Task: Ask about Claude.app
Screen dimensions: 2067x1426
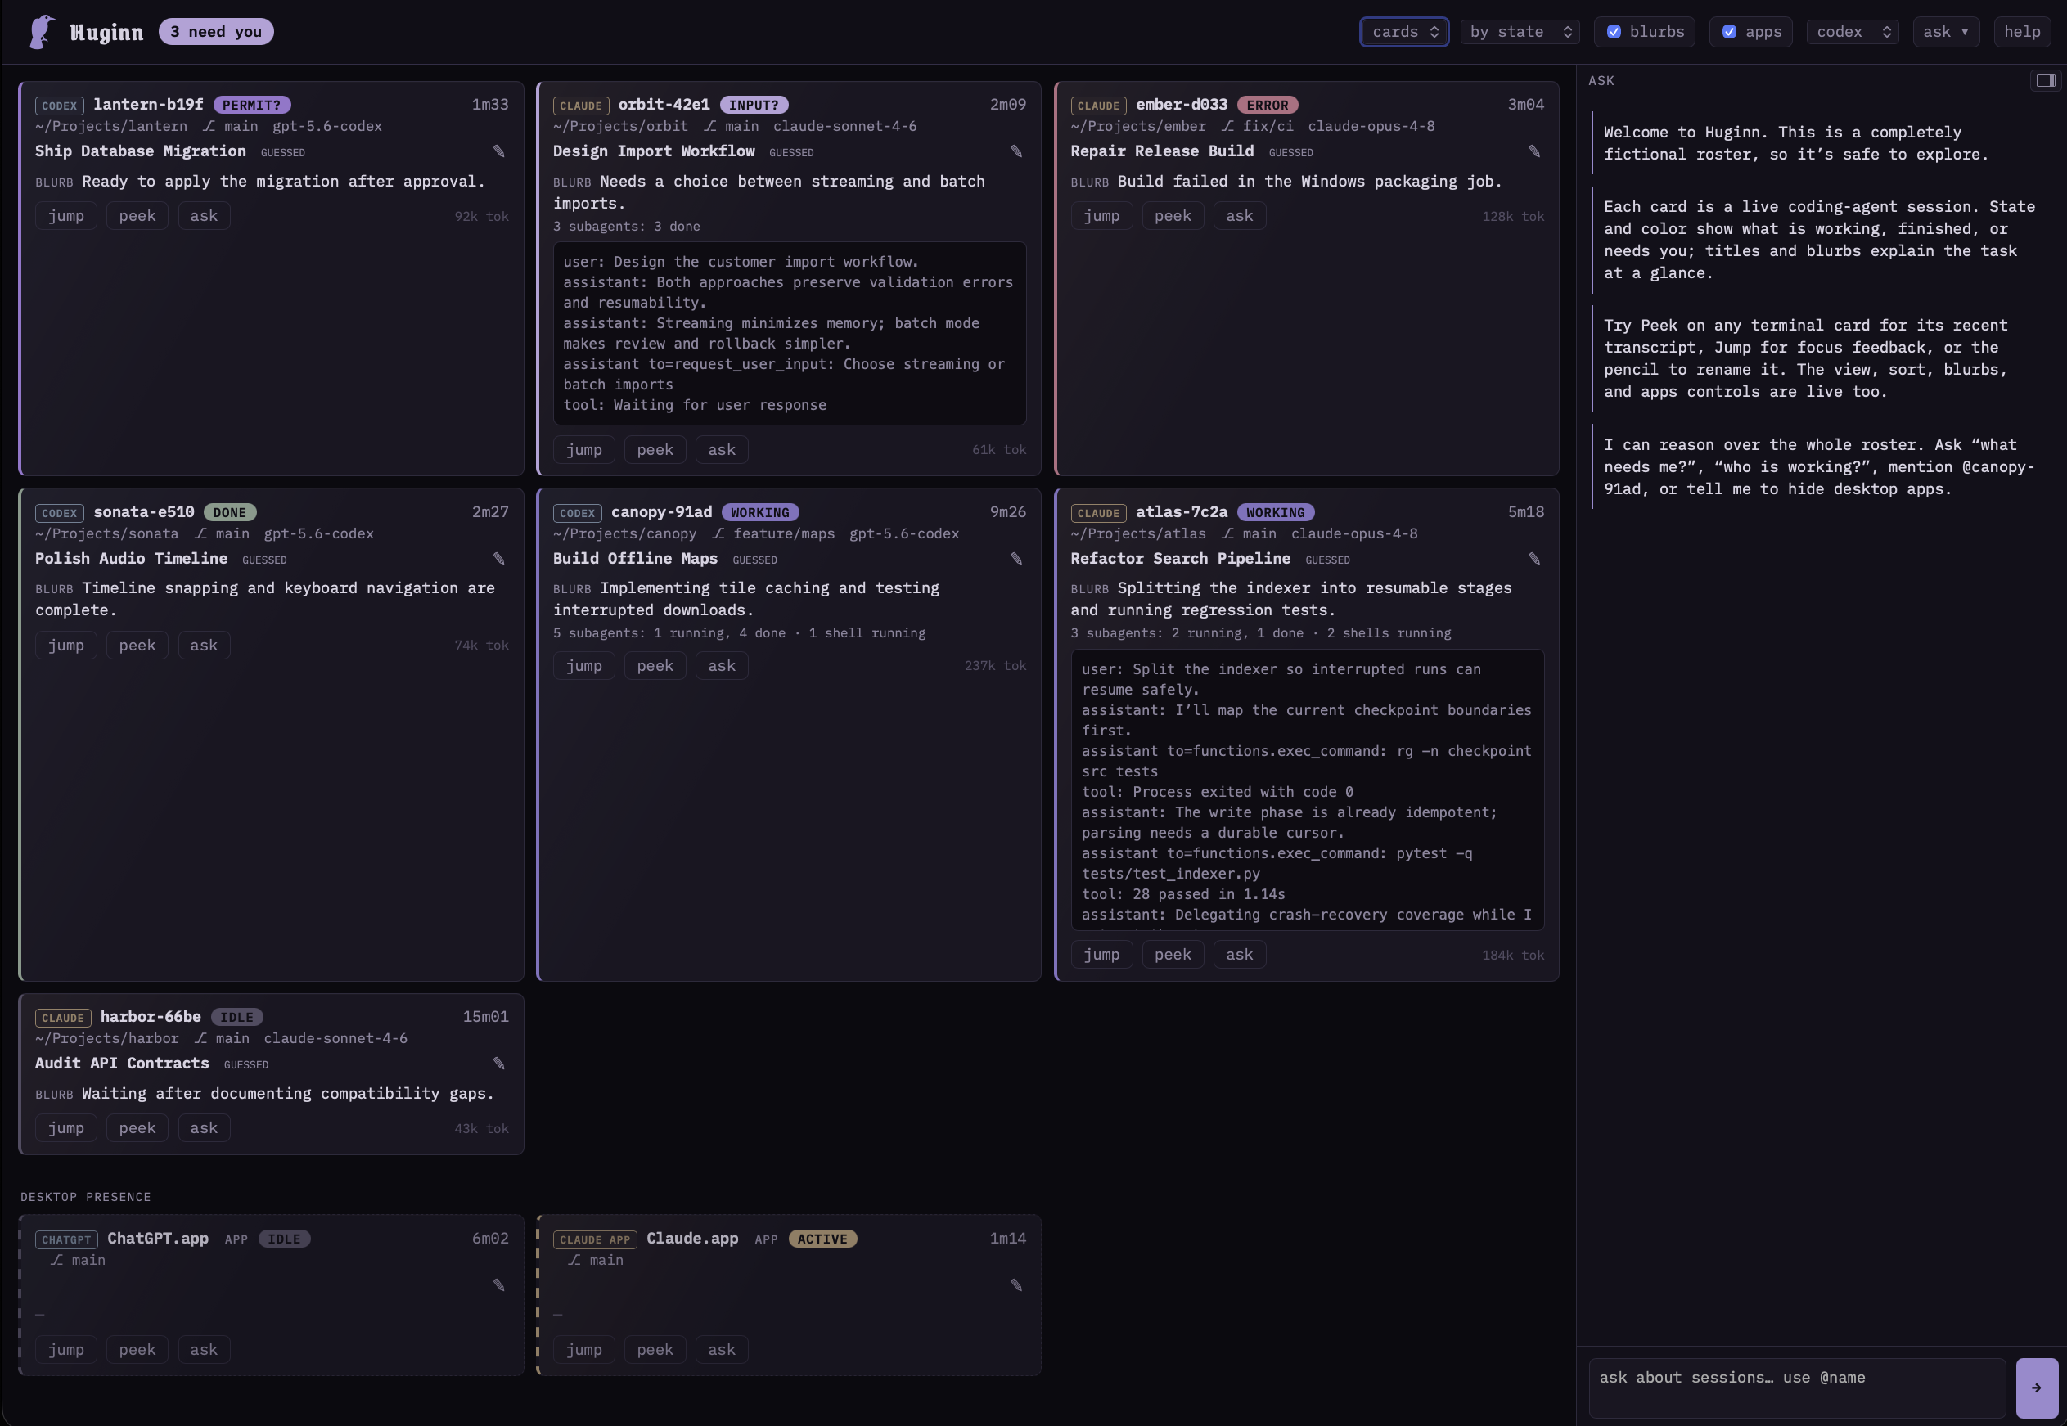Action: click(721, 1350)
